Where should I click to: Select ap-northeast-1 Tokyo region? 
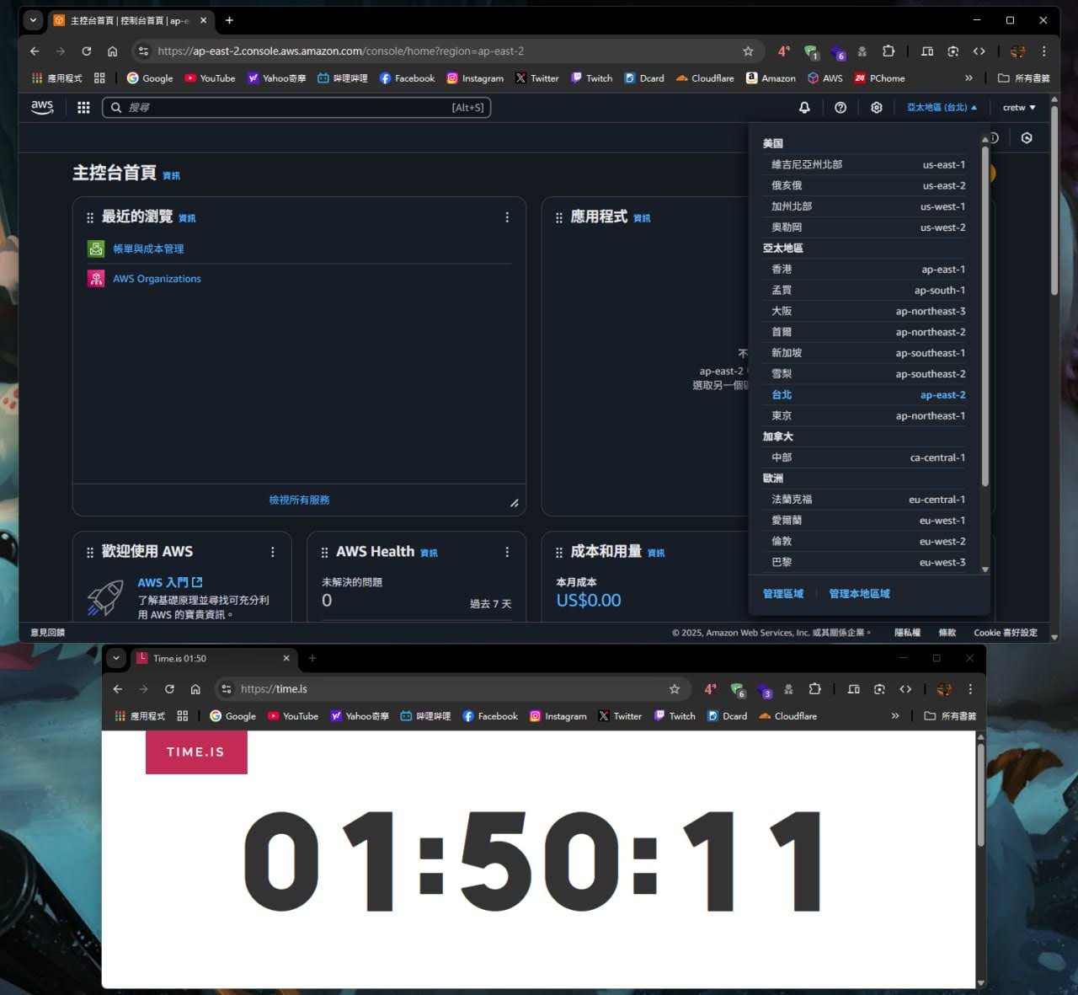868,415
